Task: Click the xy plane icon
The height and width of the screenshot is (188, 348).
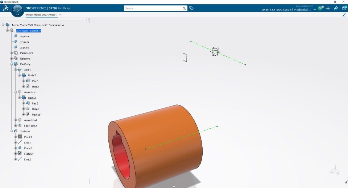Action: 16,36
